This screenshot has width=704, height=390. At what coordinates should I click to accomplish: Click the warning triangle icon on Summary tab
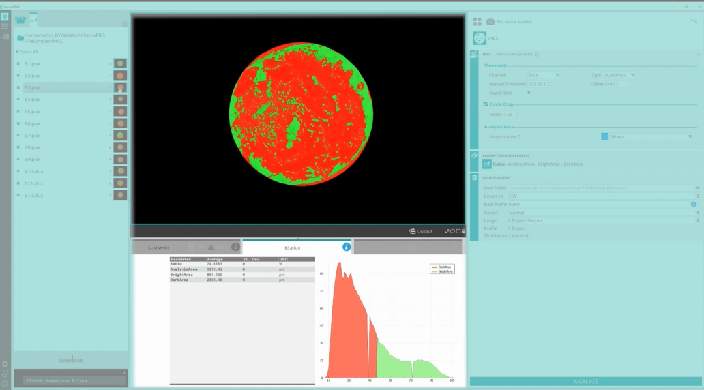point(211,247)
